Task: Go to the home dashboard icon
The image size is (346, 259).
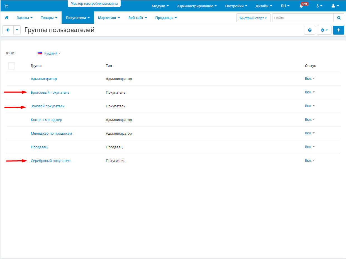Action: (x=7, y=18)
